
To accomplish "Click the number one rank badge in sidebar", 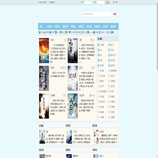I will tap(98, 45).
